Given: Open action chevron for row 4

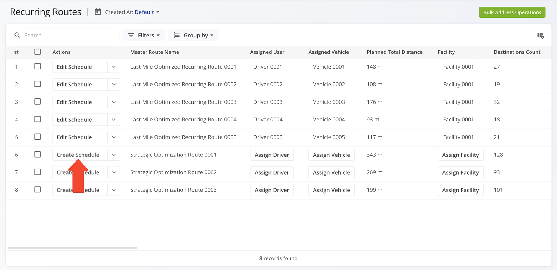Looking at the screenshot, I should (114, 120).
